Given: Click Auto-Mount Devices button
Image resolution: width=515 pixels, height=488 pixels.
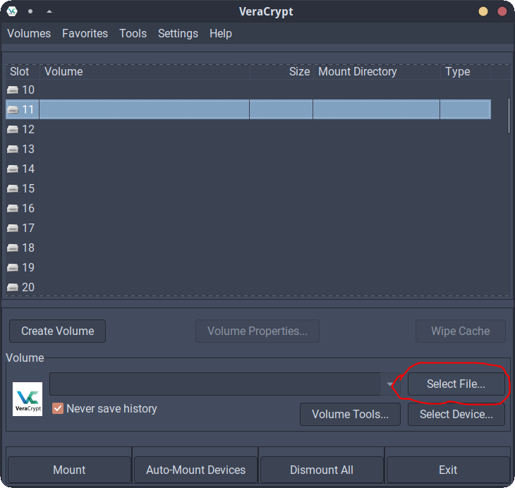Looking at the screenshot, I should tap(195, 470).
